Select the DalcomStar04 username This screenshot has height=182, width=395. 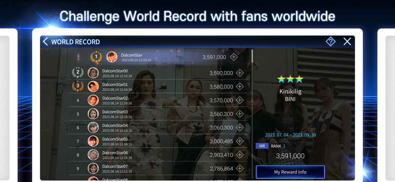115,125
